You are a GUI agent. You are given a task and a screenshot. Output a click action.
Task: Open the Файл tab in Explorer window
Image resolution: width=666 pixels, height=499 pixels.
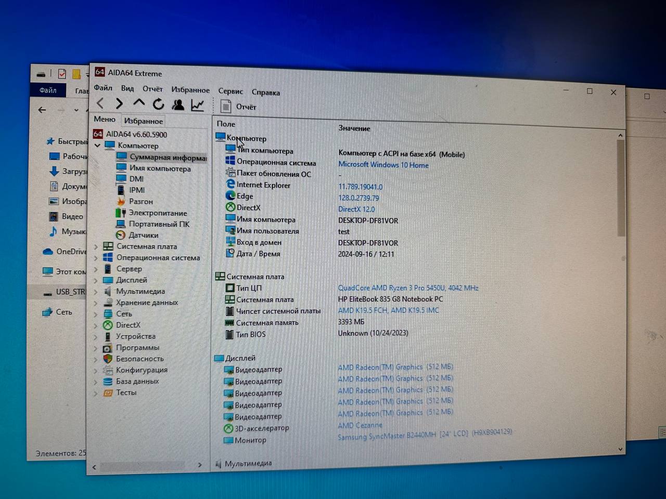pyautogui.click(x=48, y=90)
